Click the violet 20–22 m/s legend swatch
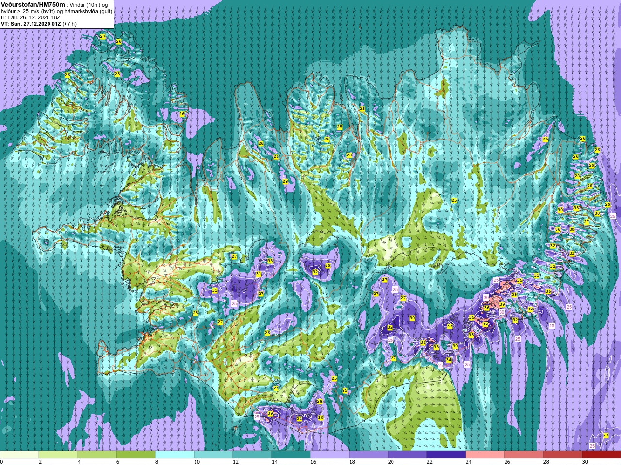This screenshot has width=621, height=465. pyautogui.click(x=408, y=455)
